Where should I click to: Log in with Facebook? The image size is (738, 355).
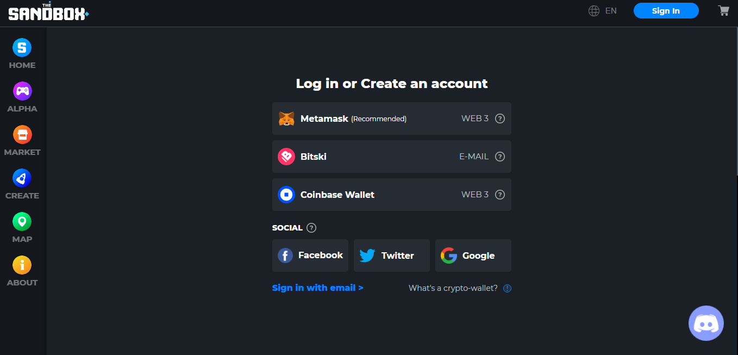pyautogui.click(x=310, y=256)
